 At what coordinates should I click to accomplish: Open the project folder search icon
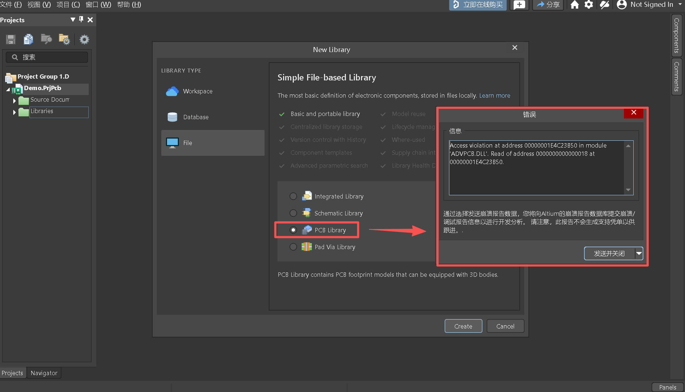click(46, 39)
